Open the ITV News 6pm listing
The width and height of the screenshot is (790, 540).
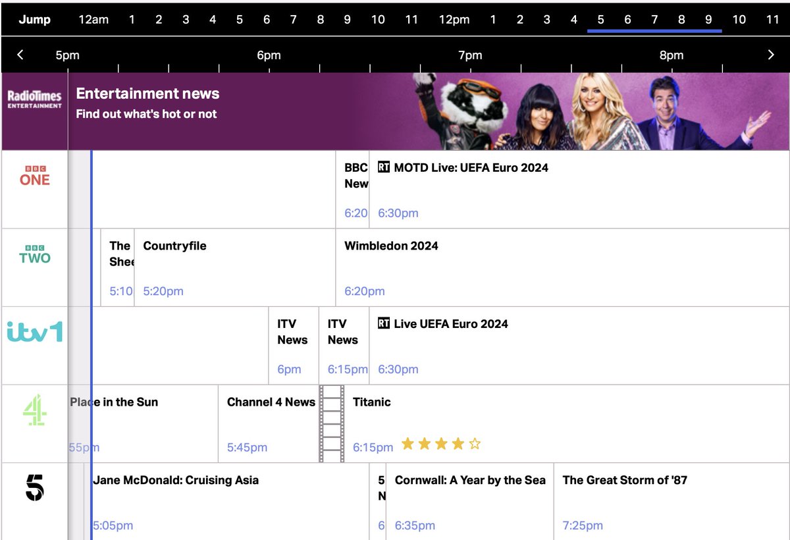[x=294, y=346]
